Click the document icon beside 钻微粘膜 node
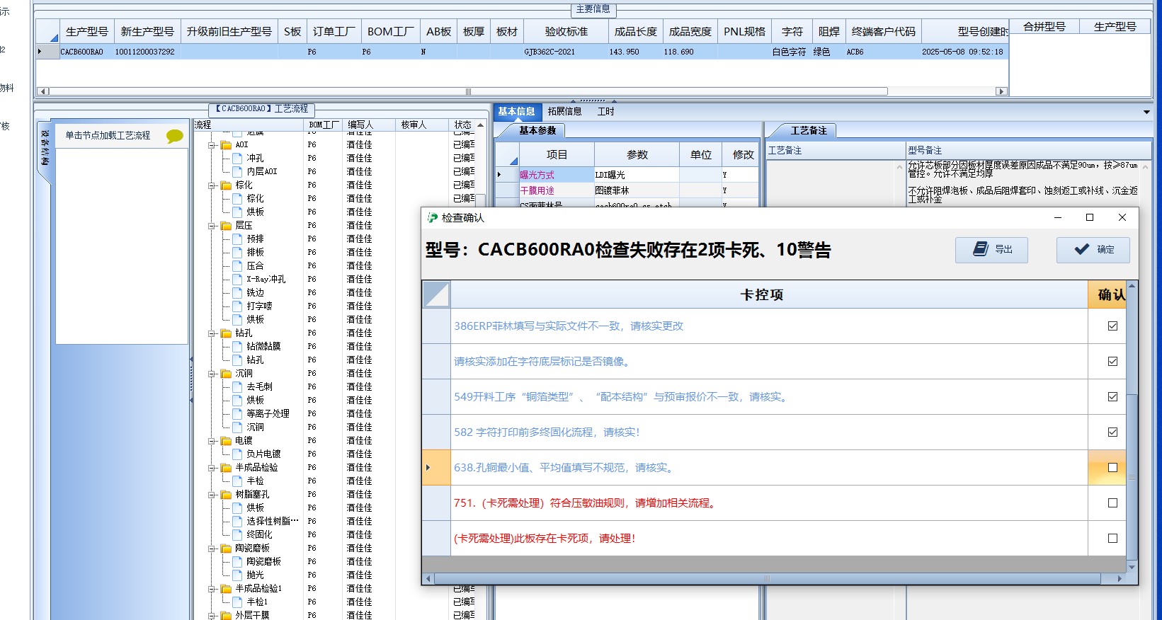The image size is (1162, 620). (x=238, y=347)
